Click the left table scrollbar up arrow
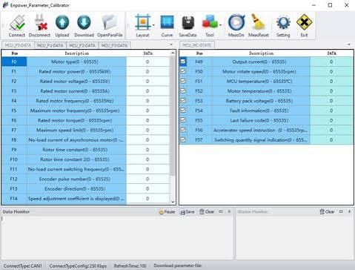Image resolution: width=355 pixels, height=270 pixels. click(x=173, y=53)
